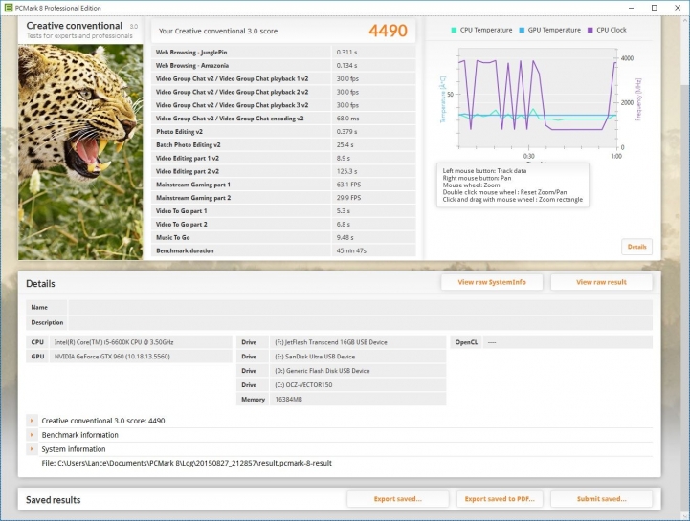Viewport: 690px width, 521px height.
Task: Click Export saved to PDF... button
Action: (500, 499)
